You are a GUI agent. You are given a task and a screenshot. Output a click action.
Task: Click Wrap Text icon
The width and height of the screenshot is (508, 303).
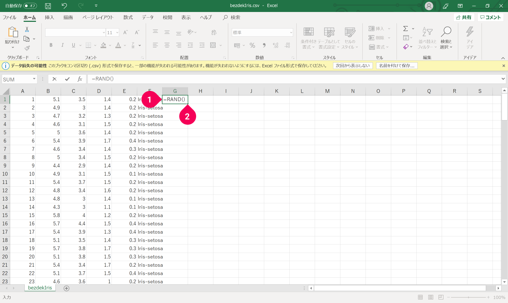tap(214, 32)
